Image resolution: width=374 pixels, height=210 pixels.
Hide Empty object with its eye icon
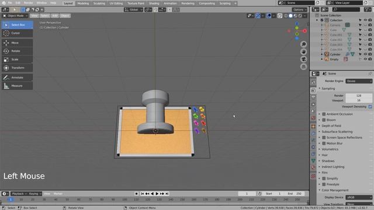pos(365,60)
